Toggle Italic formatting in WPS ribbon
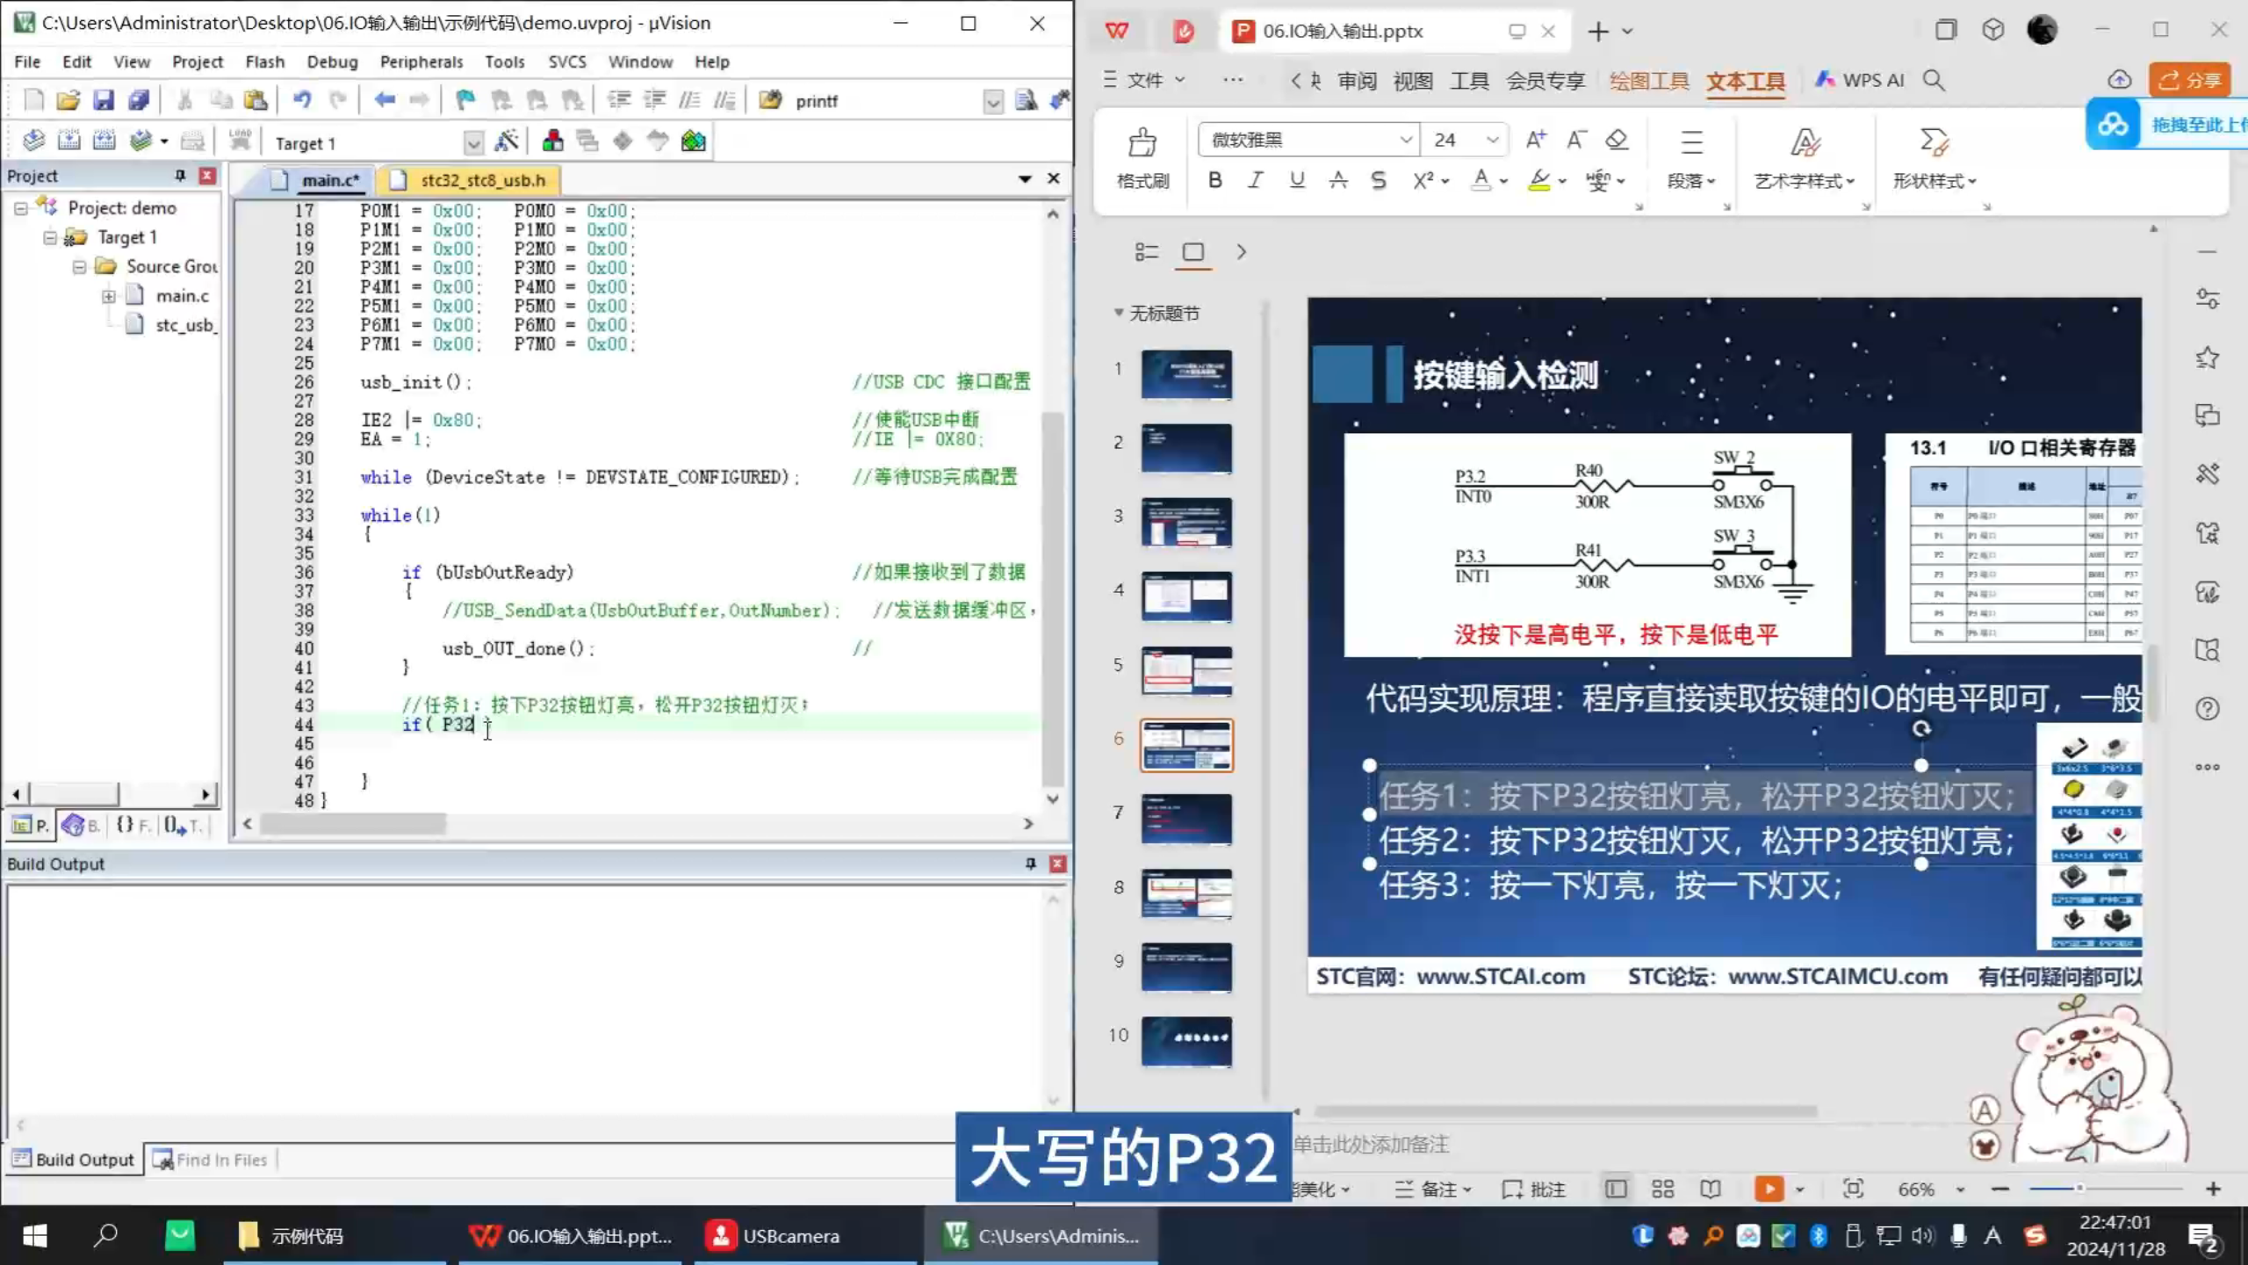 point(1256,181)
